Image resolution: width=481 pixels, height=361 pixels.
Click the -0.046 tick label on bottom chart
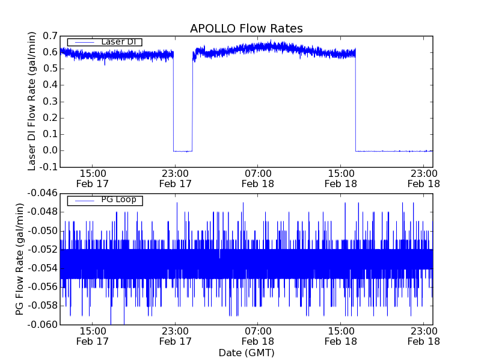click(42, 193)
